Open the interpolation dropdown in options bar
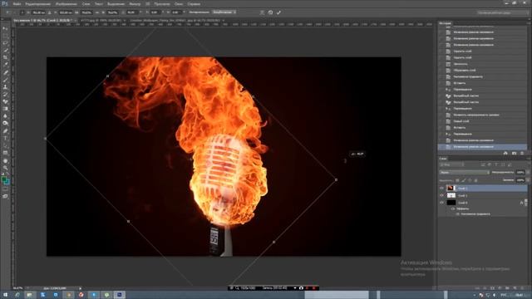This screenshot has height=299, width=532. click(x=224, y=12)
